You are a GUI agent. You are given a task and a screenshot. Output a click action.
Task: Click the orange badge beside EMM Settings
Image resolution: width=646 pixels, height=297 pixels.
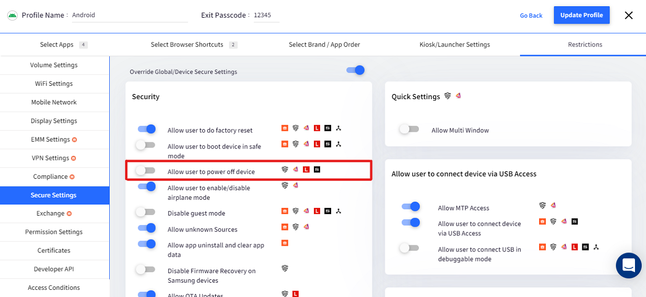[74, 140]
